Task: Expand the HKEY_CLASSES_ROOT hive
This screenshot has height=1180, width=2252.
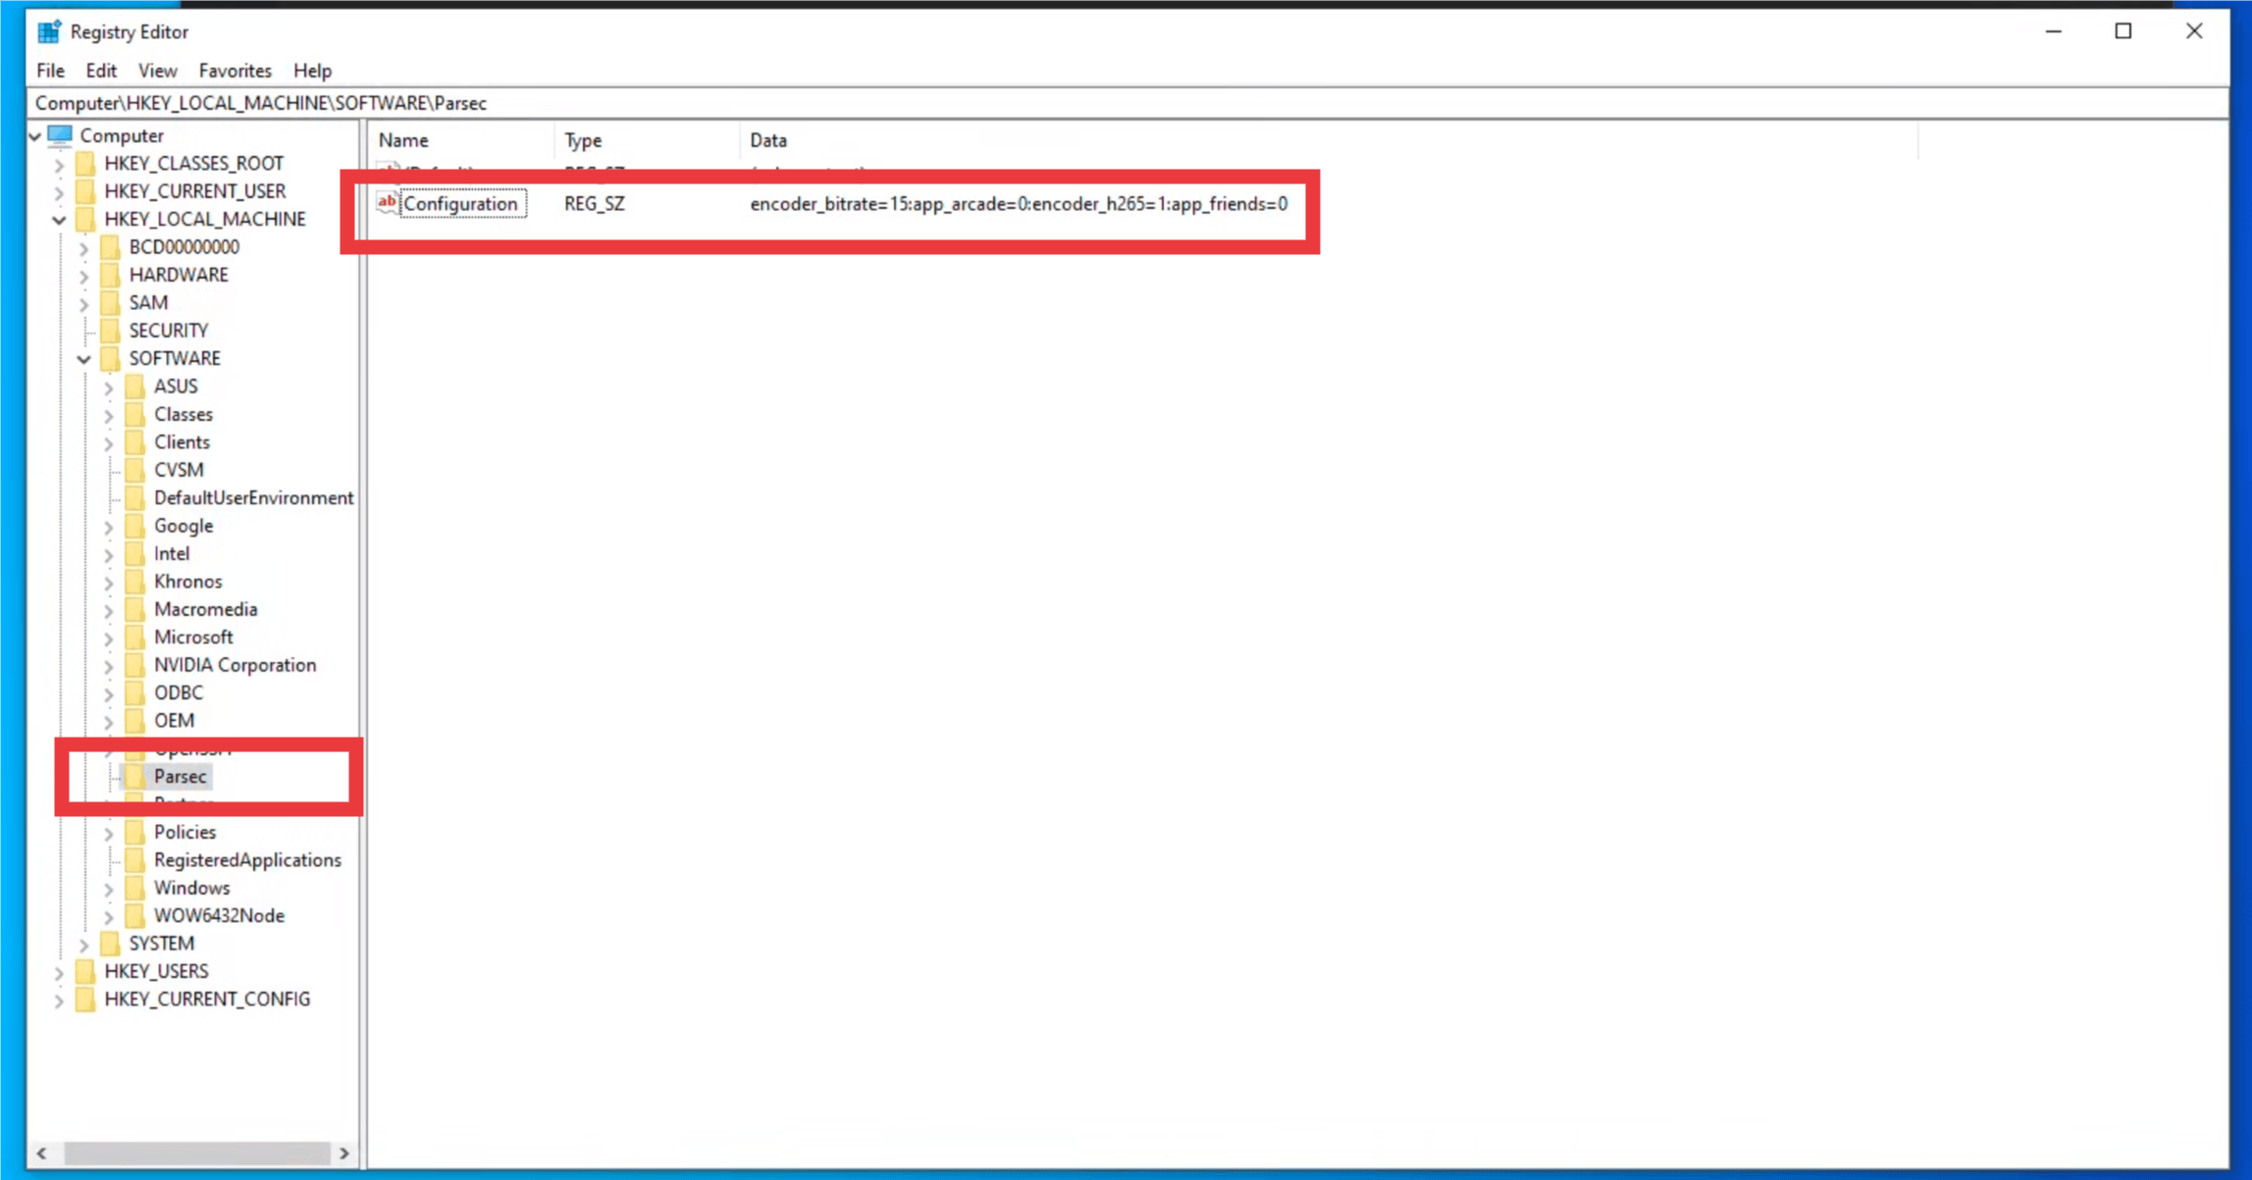Action: coord(59,164)
